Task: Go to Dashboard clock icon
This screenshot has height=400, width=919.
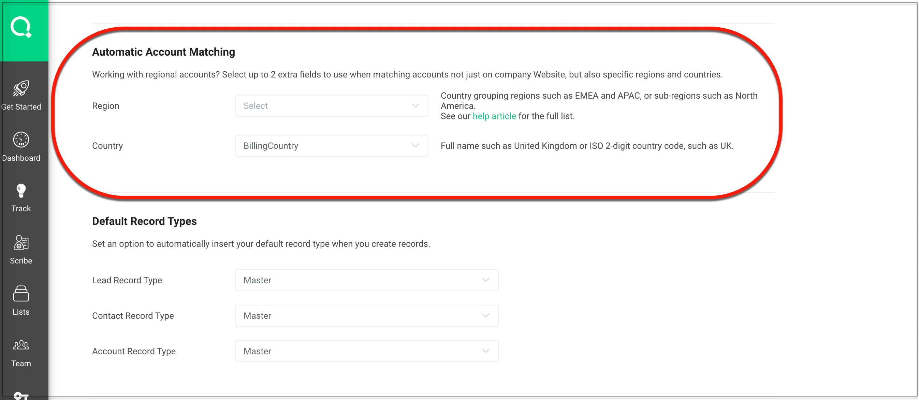Action: click(x=21, y=140)
